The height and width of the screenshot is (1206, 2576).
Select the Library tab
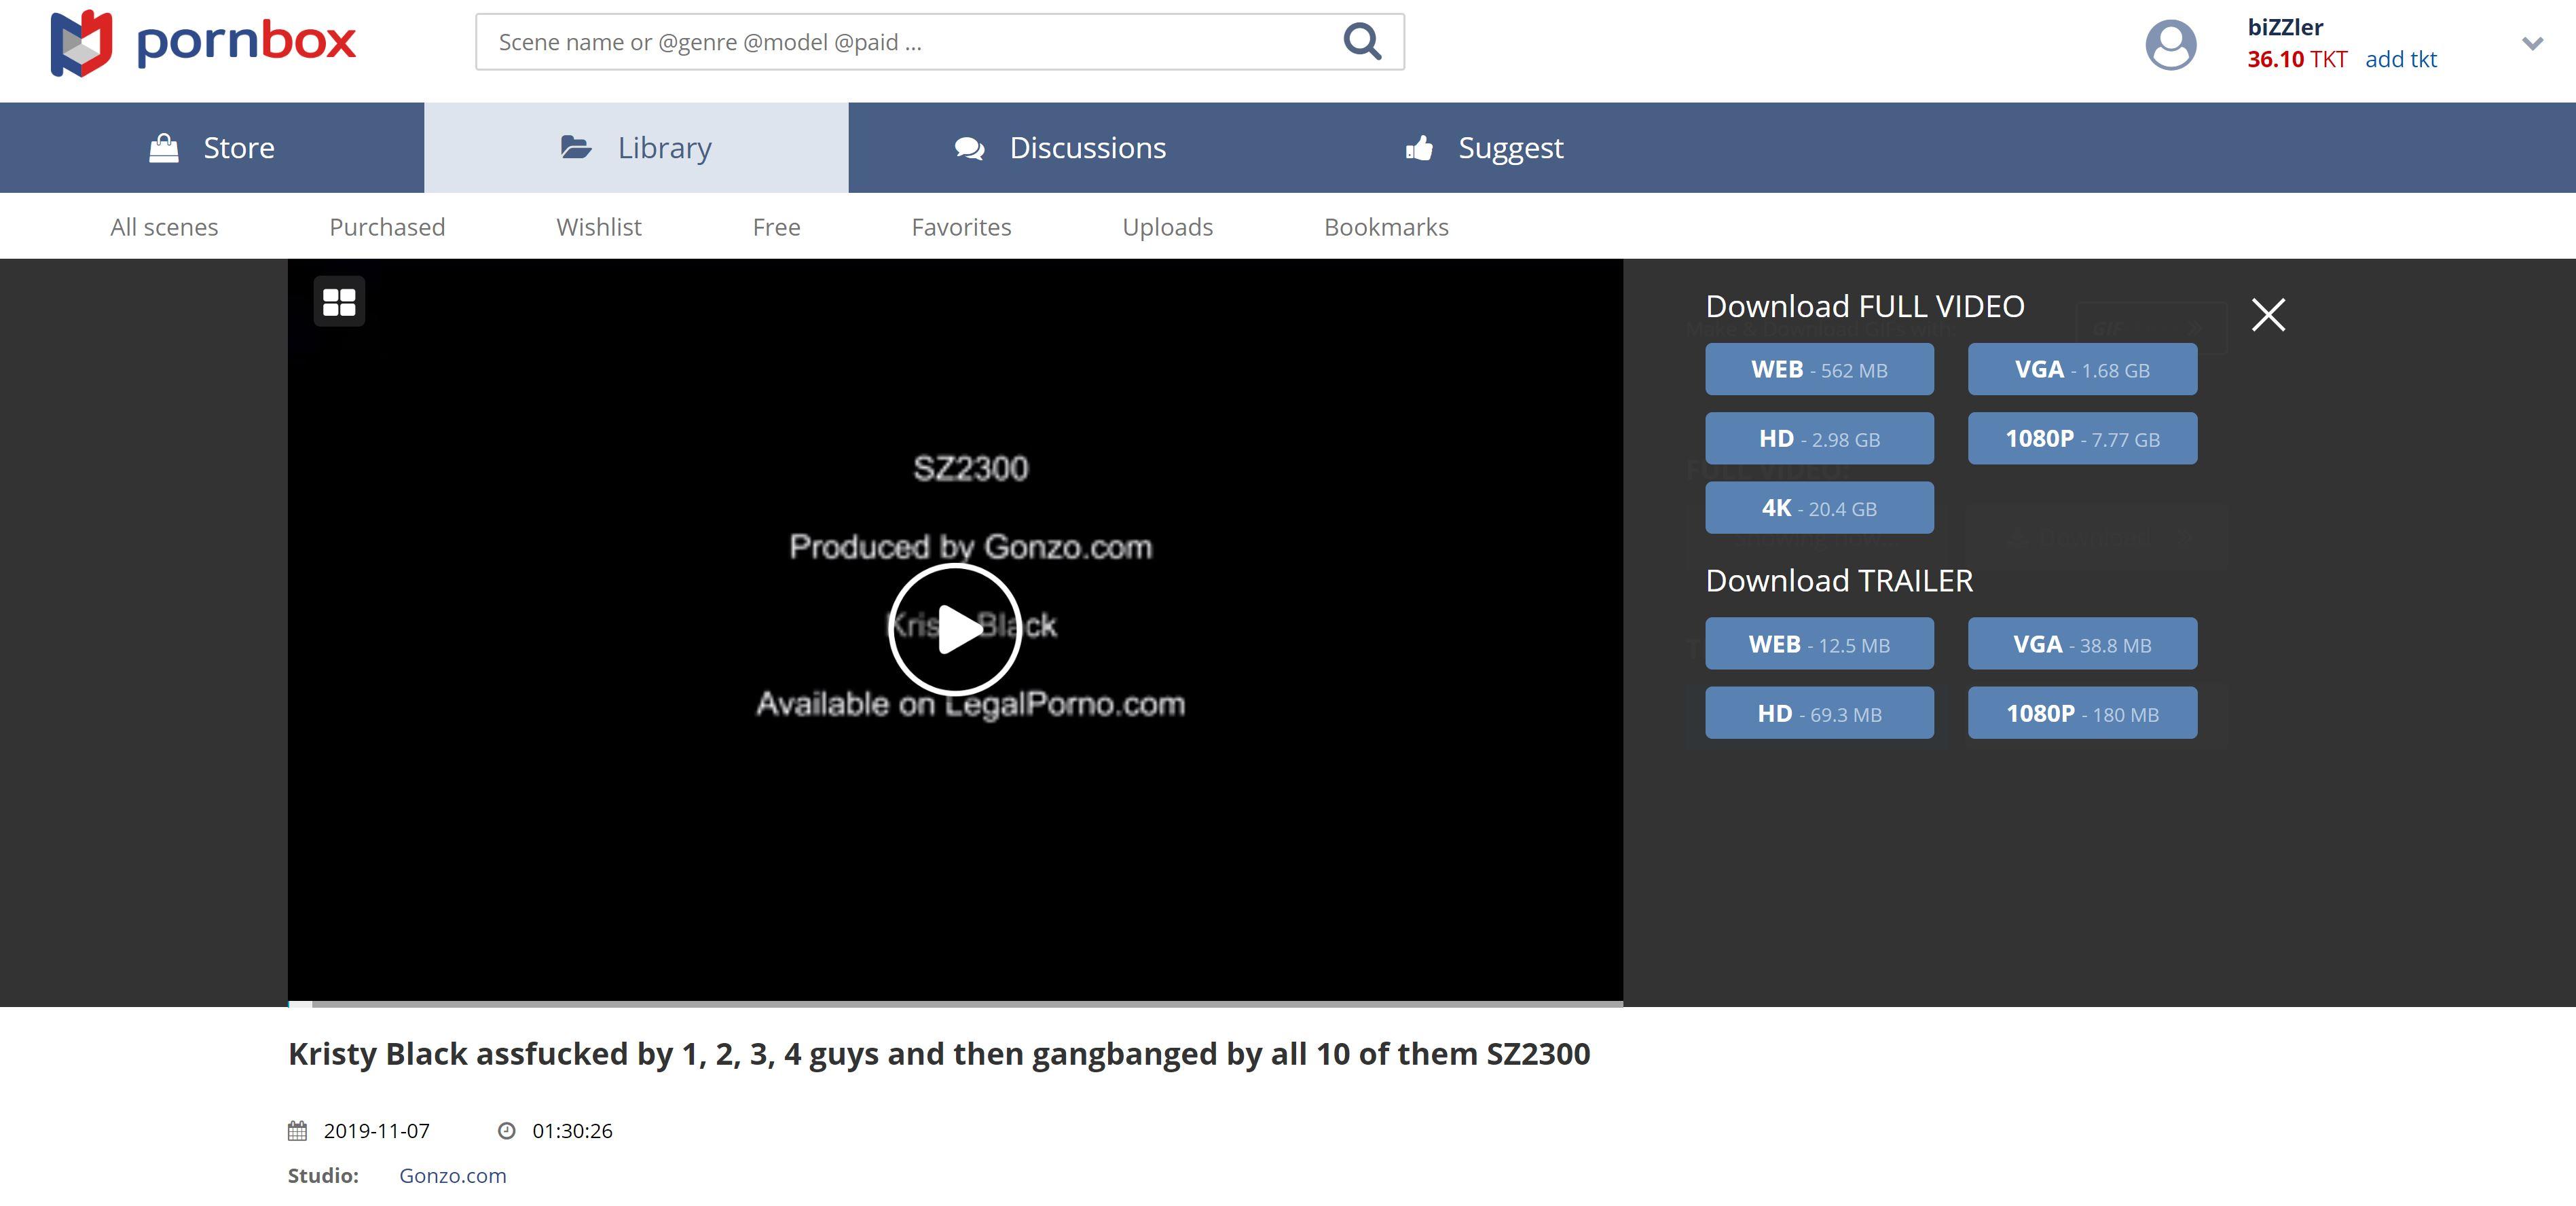tap(636, 148)
